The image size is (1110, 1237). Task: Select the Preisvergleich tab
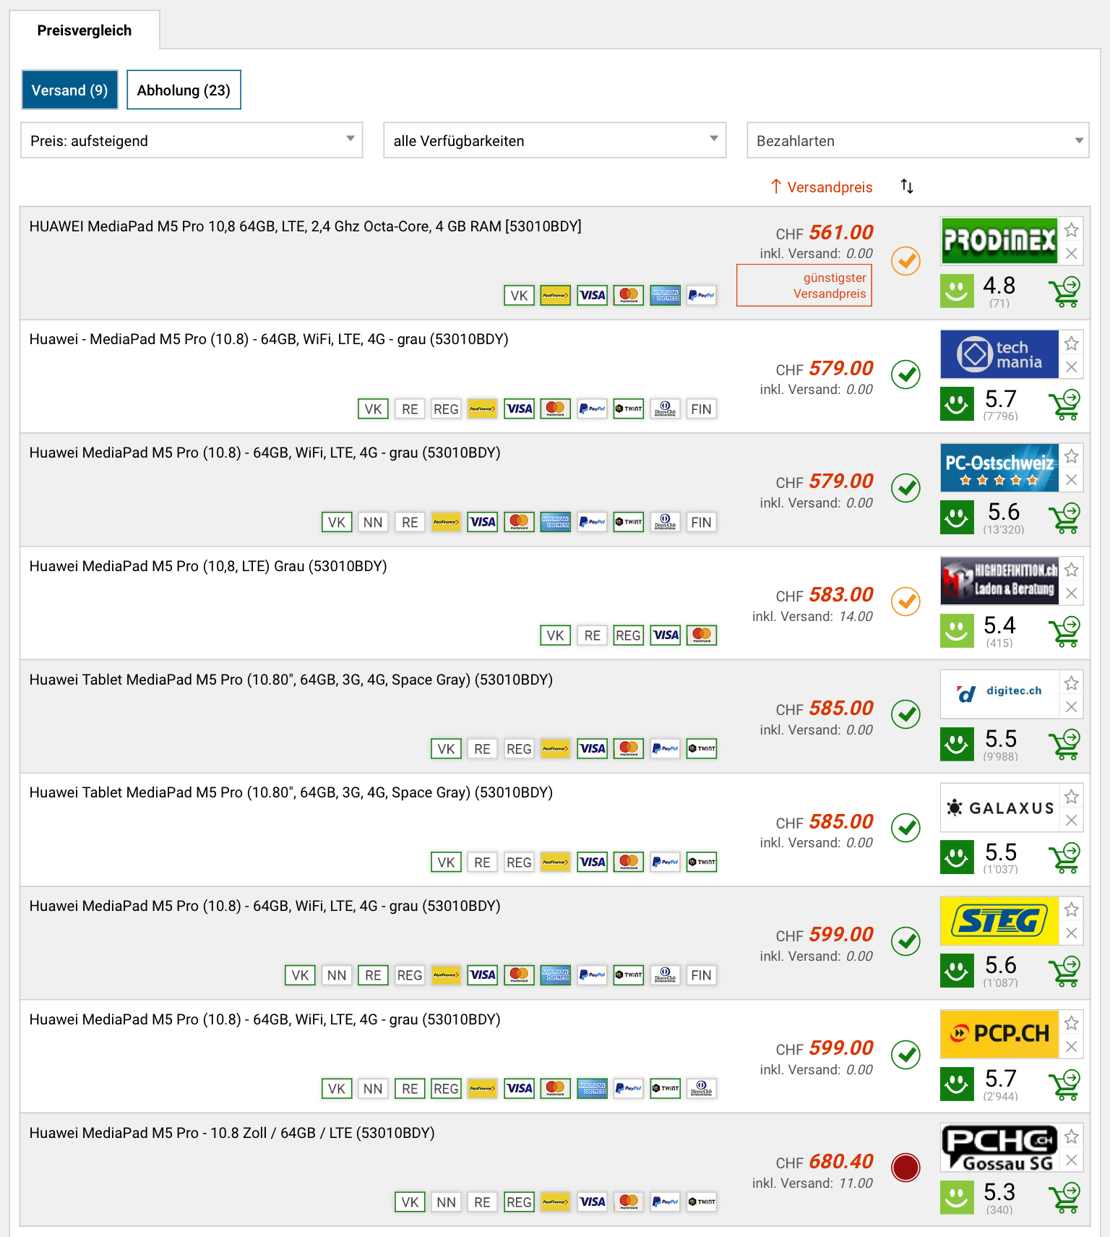click(x=85, y=30)
